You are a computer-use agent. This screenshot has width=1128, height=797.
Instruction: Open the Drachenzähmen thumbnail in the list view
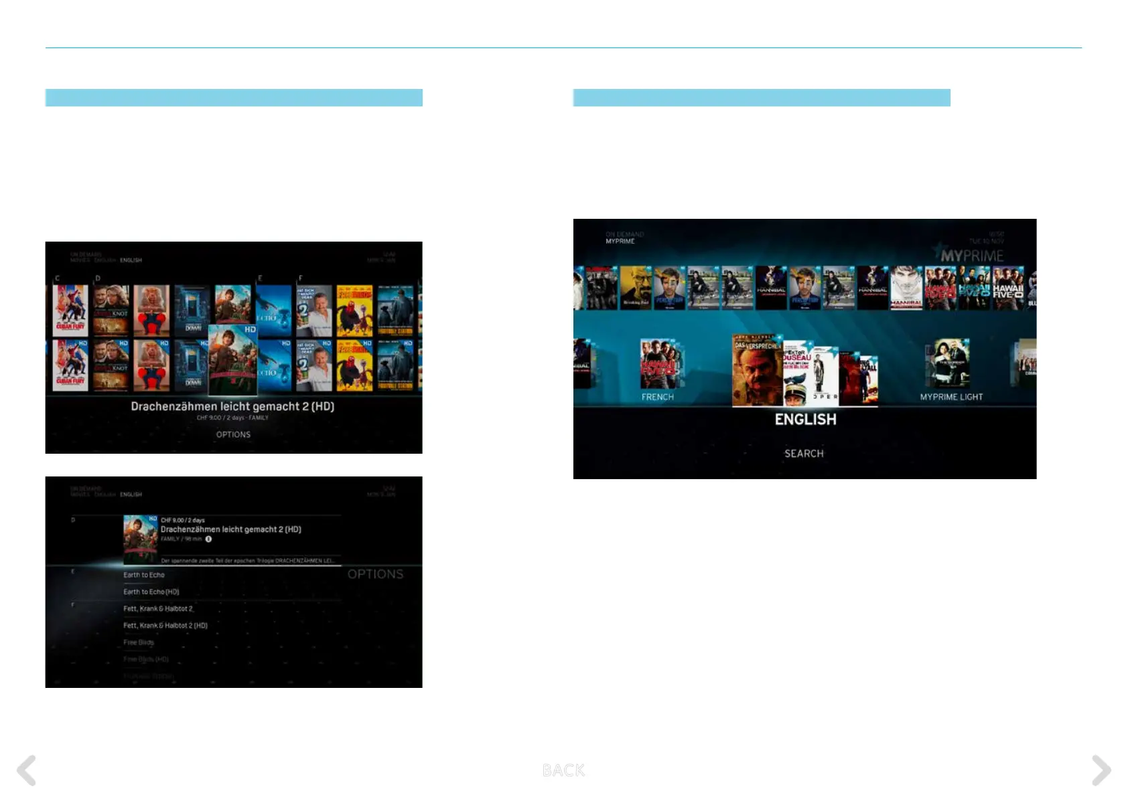pos(141,539)
